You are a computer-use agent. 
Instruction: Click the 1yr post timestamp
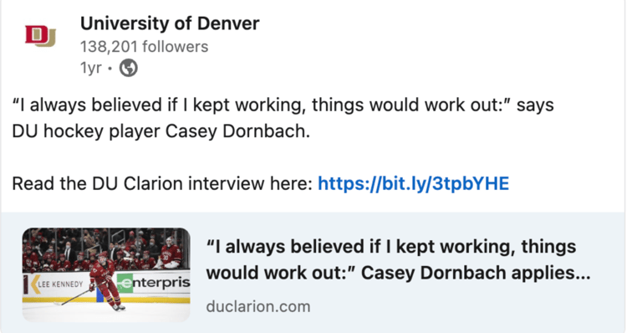pyautogui.click(x=90, y=68)
